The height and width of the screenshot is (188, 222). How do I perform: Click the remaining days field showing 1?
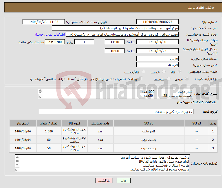84,42
